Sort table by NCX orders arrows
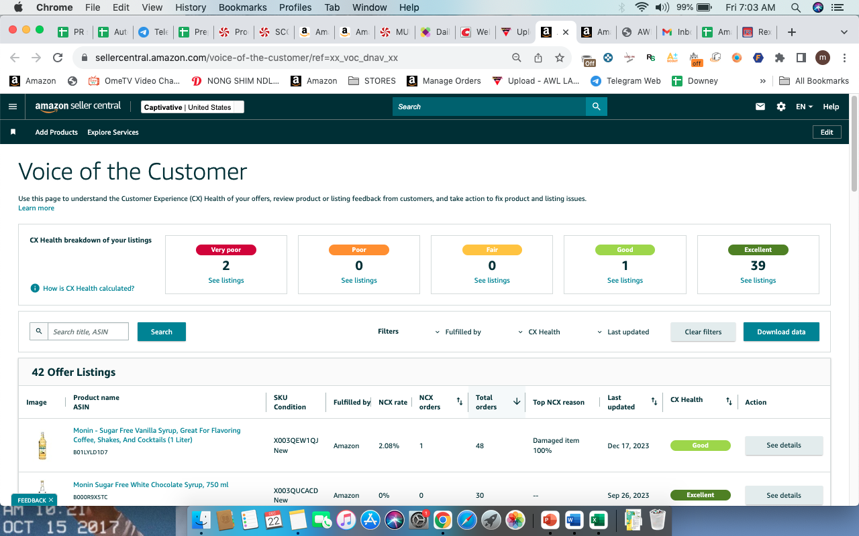Image resolution: width=859 pixels, height=536 pixels. tap(460, 402)
